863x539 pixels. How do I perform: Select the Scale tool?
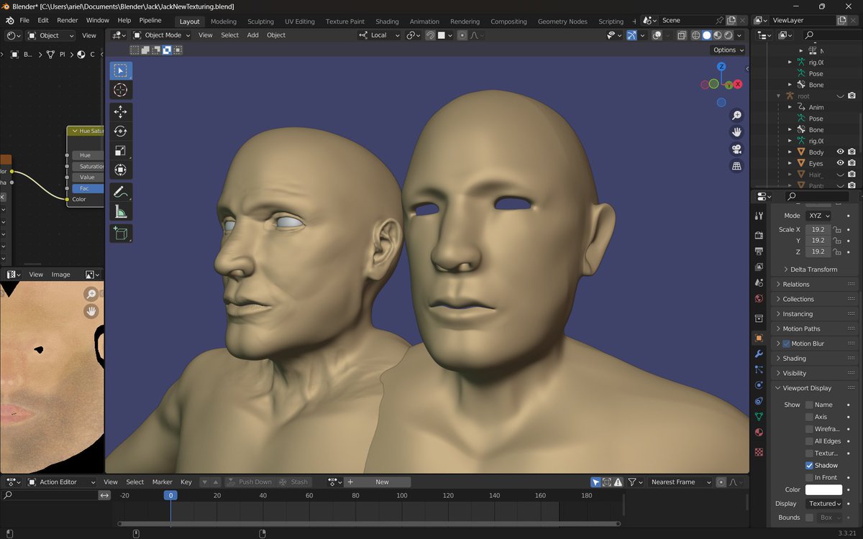click(x=120, y=151)
